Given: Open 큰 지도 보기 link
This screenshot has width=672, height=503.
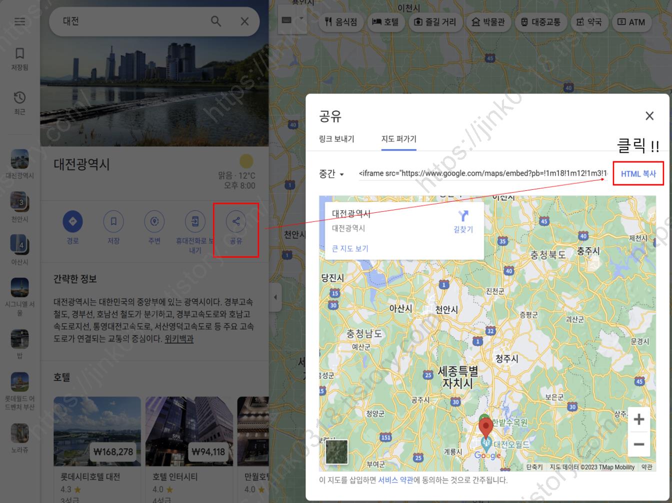Looking at the screenshot, I should point(350,248).
